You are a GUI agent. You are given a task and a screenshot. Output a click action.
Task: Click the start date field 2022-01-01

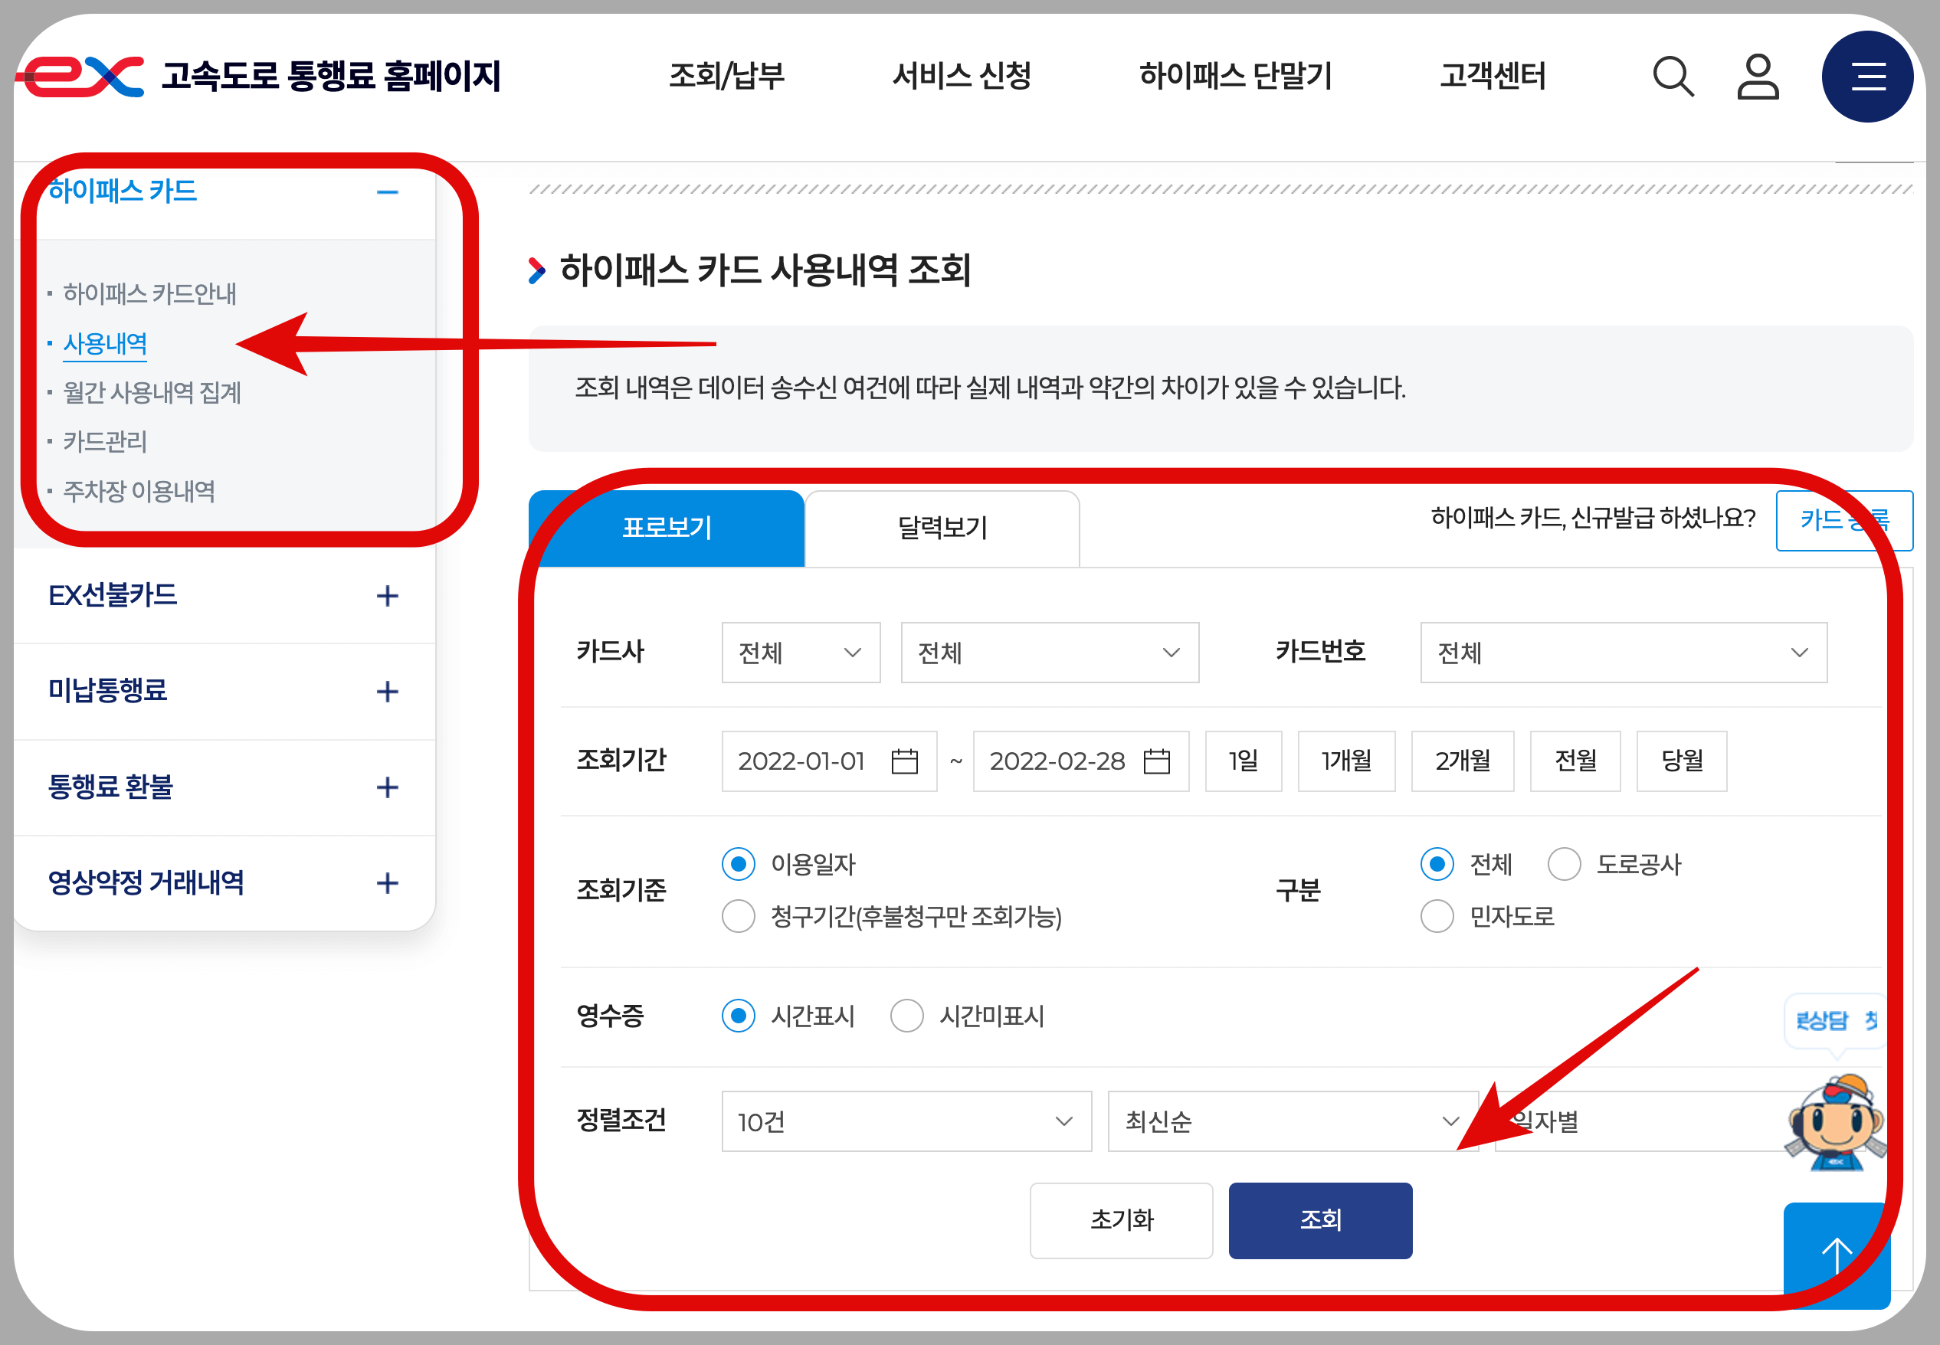[x=829, y=761]
